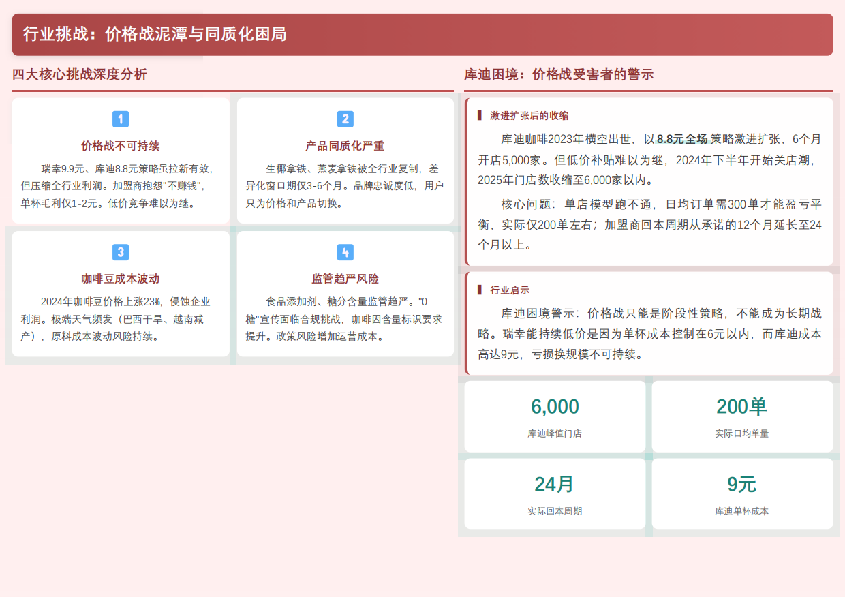The height and width of the screenshot is (597, 845).
Task: Expand the 激进扩张后的收缩 panel
Action: 649,181
